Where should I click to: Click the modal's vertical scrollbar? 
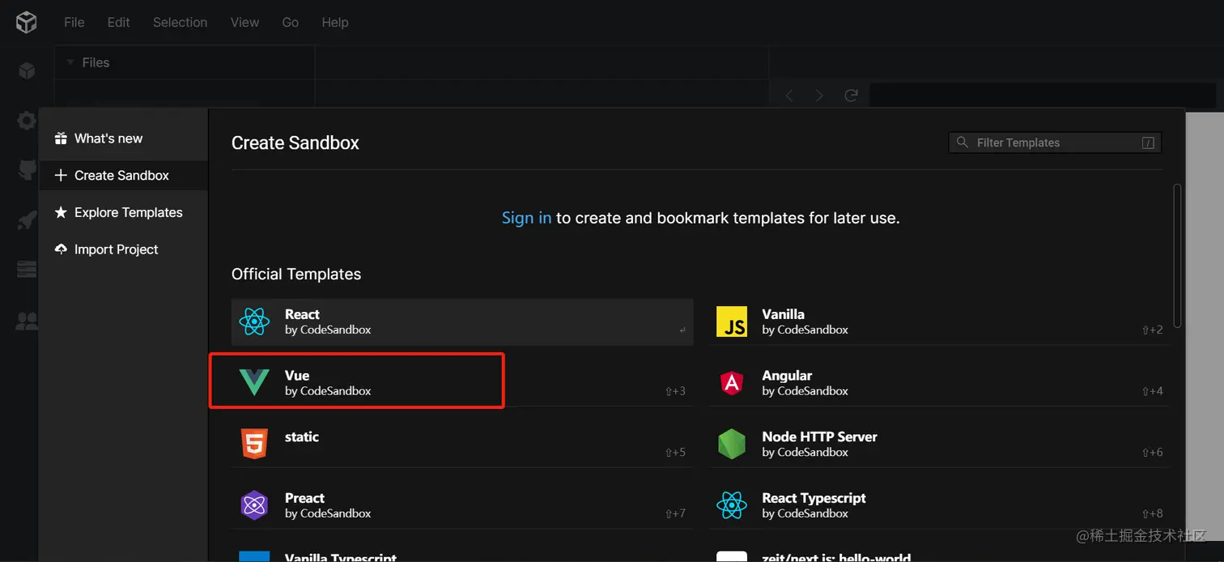[1177, 255]
